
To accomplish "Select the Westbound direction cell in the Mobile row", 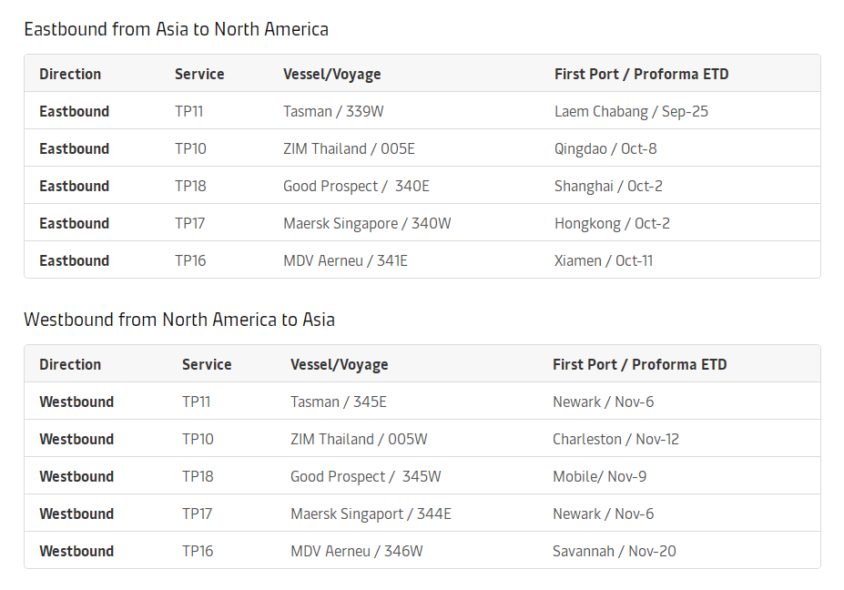I will click(76, 477).
